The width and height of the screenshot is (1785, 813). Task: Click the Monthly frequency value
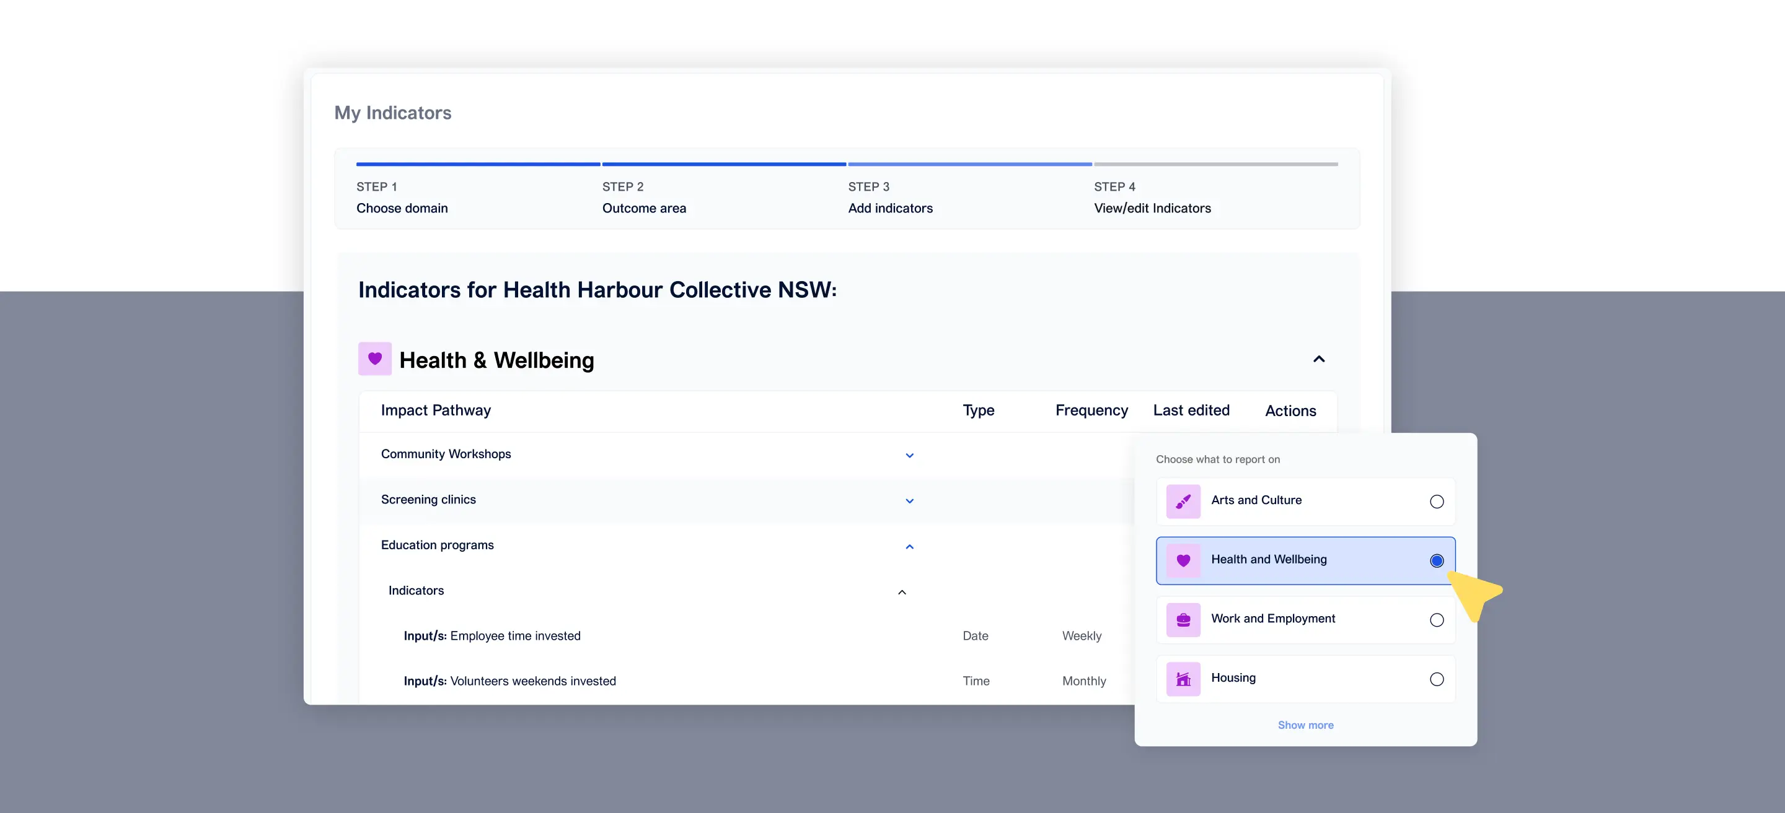tap(1084, 680)
